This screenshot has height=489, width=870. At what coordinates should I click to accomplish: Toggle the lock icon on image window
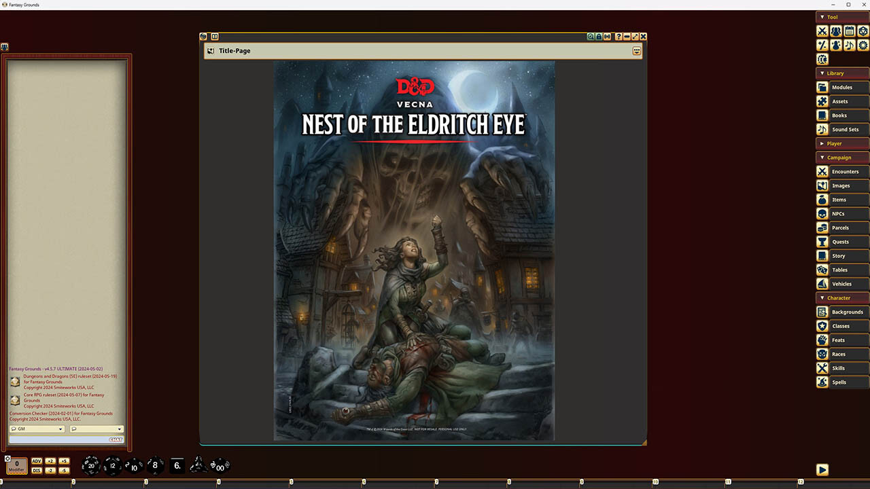pyautogui.click(x=599, y=37)
